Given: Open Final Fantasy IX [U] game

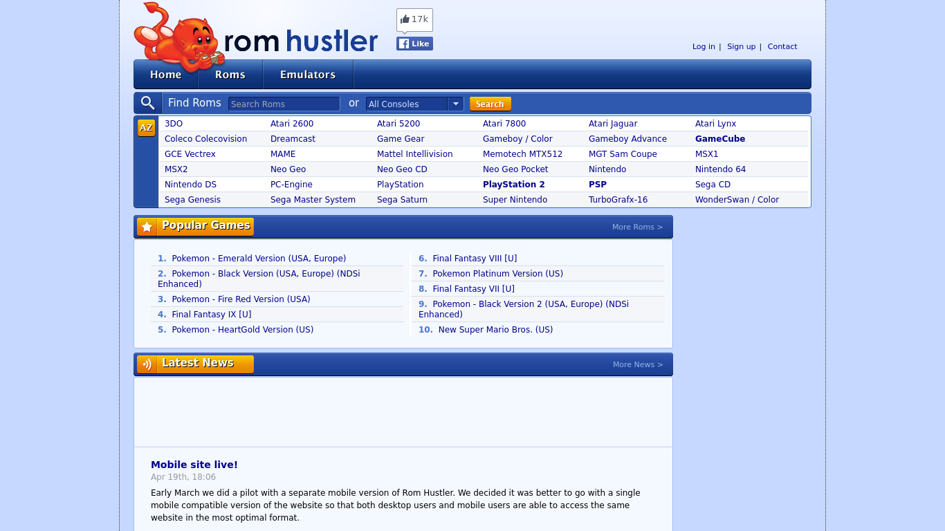Looking at the screenshot, I should [x=212, y=315].
